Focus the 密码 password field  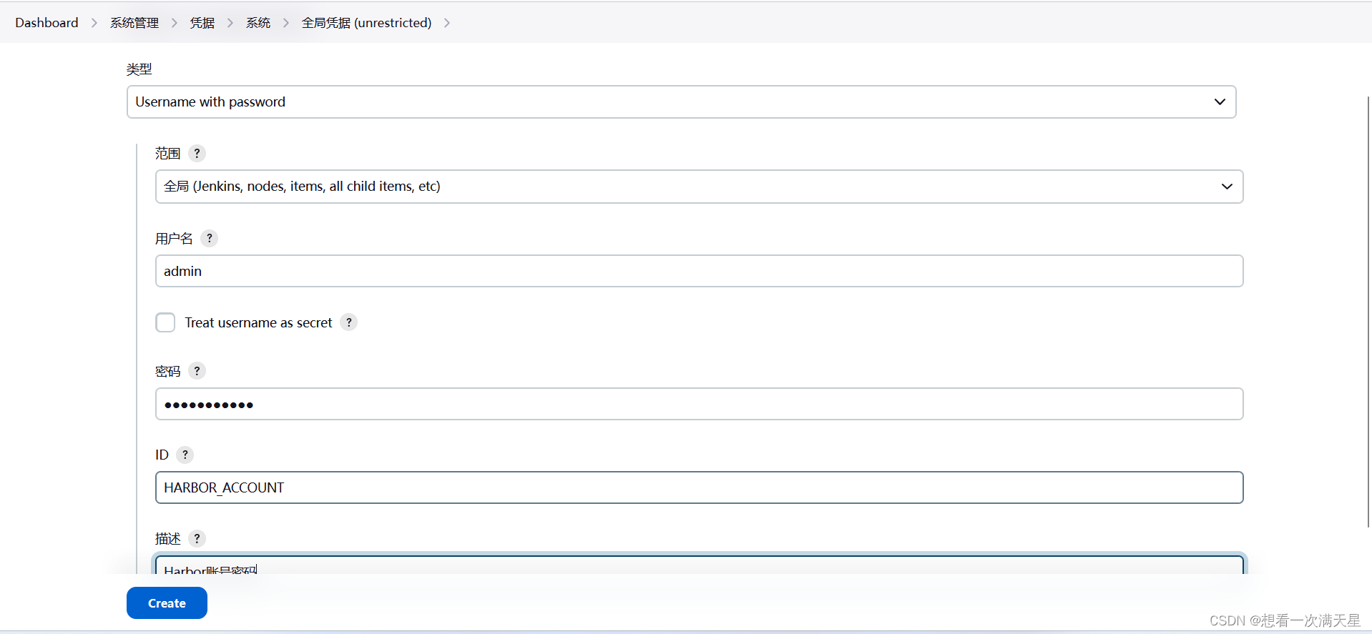click(699, 405)
